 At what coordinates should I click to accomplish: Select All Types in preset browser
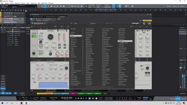point(73,29)
